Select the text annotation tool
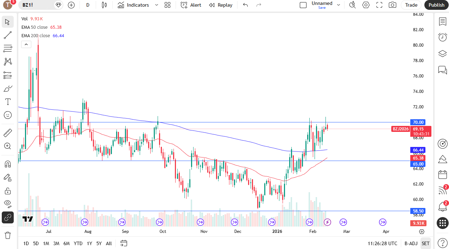The width and height of the screenshot is (449, 249). point(7,102)
